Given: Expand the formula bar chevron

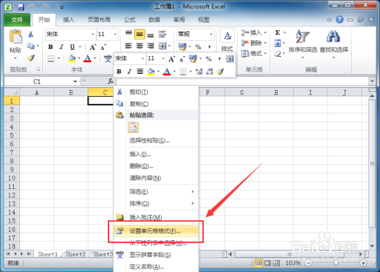Looking at the screenshot, I should click(372, 82).
